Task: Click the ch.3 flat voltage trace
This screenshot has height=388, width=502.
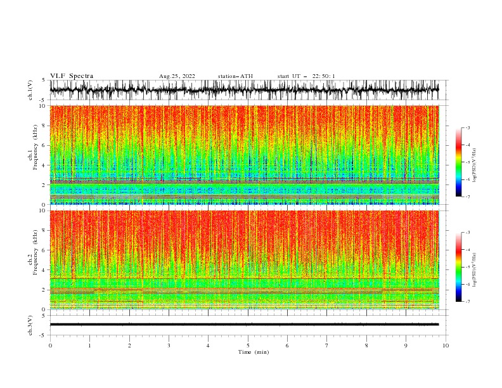Action: pos(244,325)
